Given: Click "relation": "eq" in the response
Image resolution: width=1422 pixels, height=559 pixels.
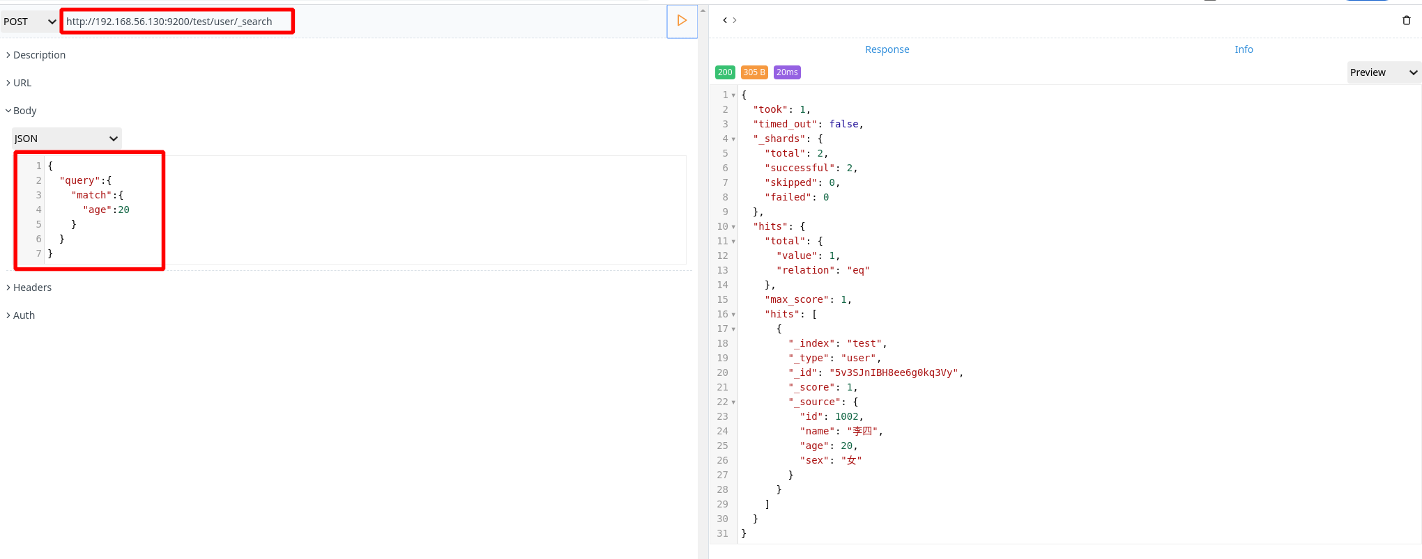Looking at the screenshot, I should [x=823, y=270].
